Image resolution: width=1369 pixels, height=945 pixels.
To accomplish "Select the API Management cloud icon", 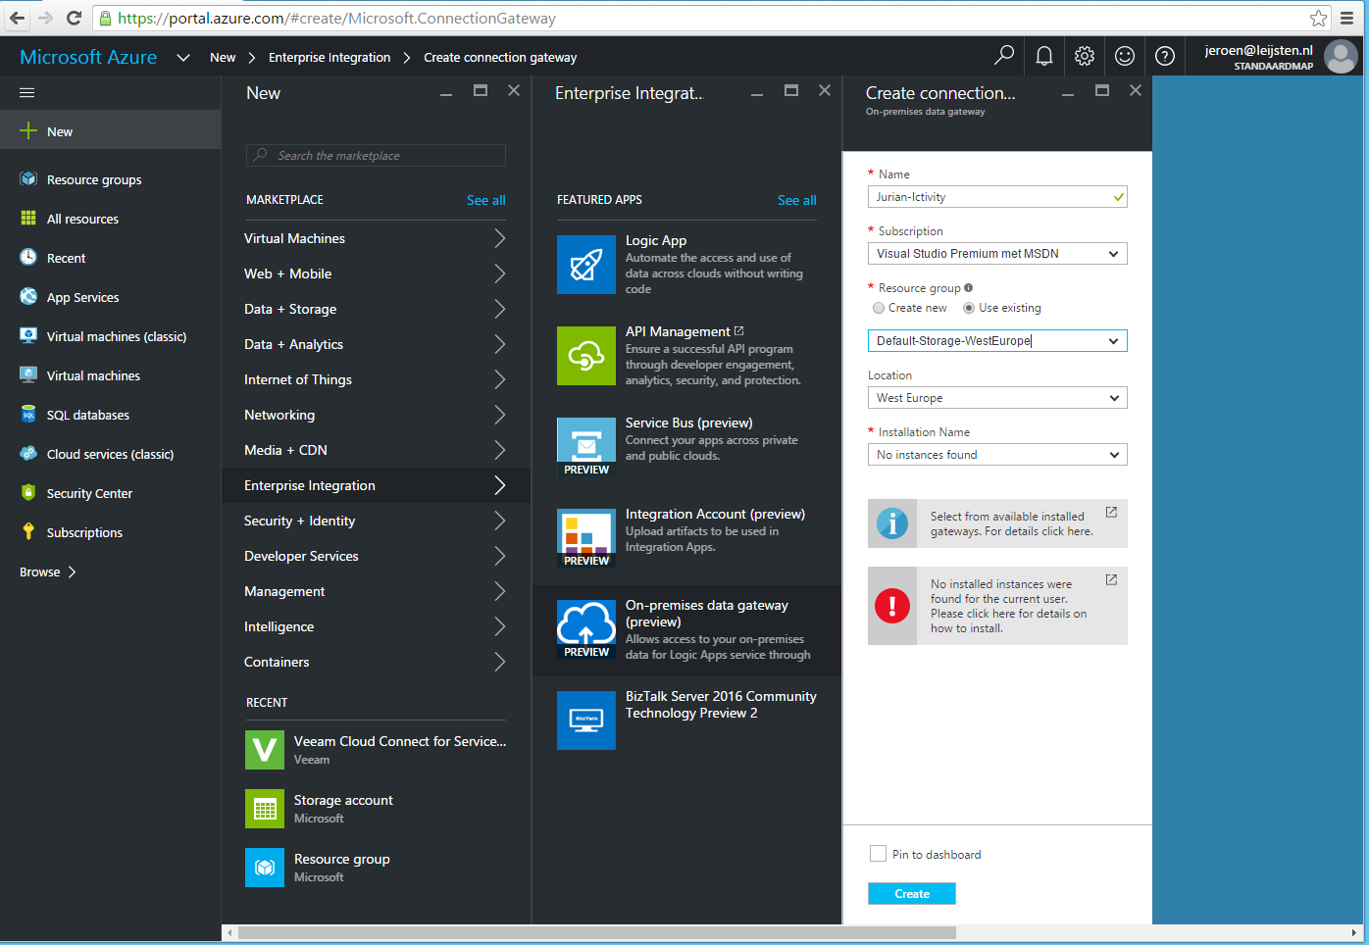I will point(586,356).
